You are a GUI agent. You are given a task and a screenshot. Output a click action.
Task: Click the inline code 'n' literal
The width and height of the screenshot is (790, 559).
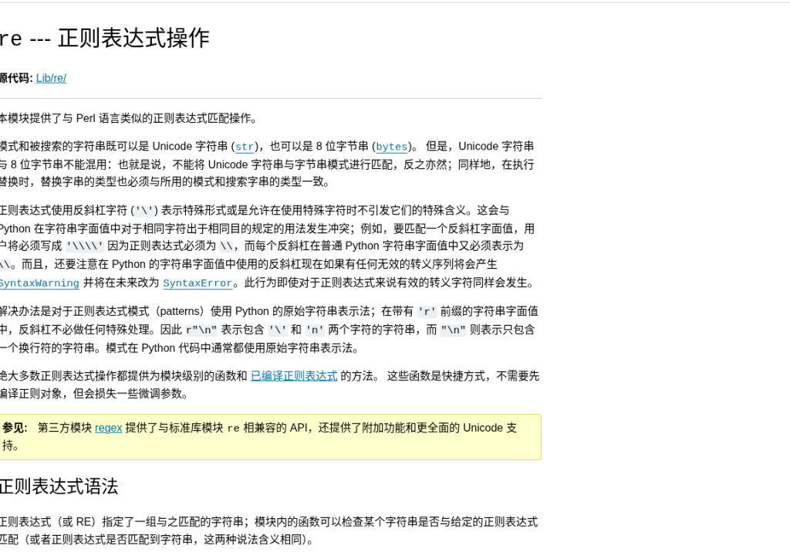click(315, 330)
